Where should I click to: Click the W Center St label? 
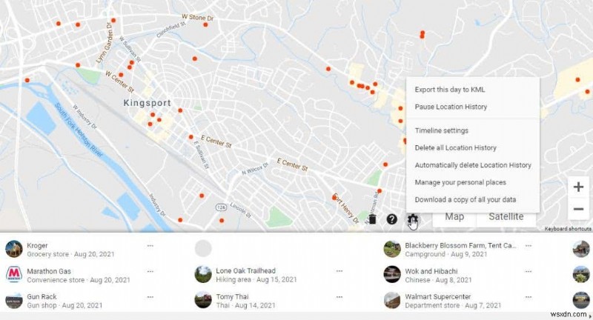click(119, 81)
